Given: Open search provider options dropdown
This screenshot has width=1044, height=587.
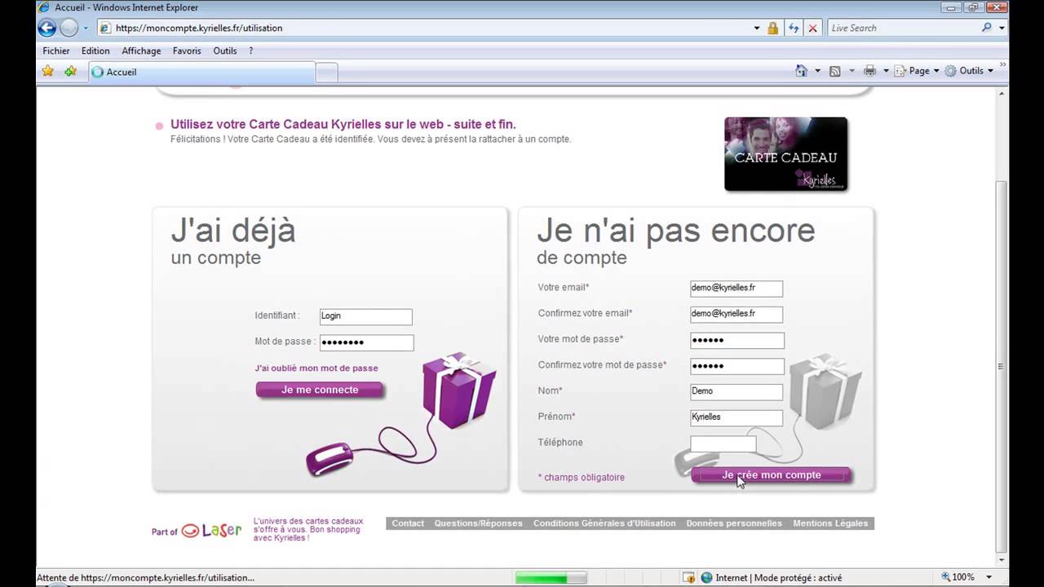Looking at the screenshot, I should (1002, 28).
